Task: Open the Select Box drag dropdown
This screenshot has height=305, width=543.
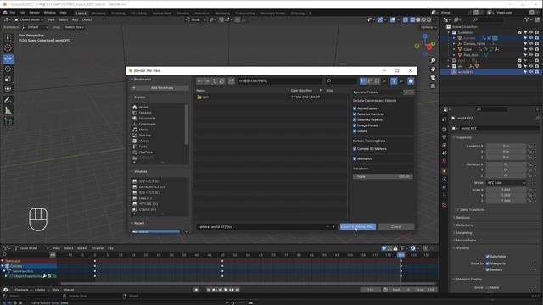Action: point(74,27)
